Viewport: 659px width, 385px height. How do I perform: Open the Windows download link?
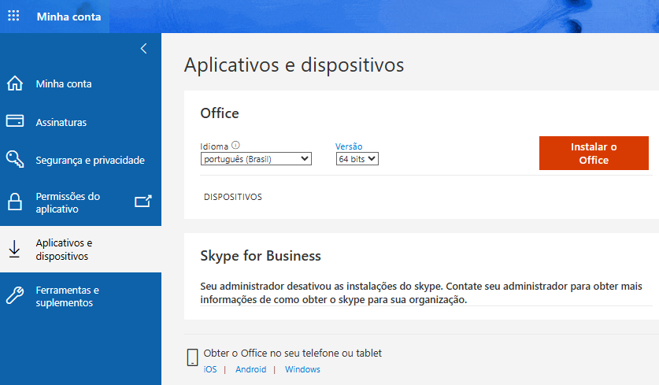(302, 369)
